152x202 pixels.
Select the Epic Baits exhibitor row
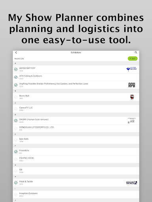(76, 140)
